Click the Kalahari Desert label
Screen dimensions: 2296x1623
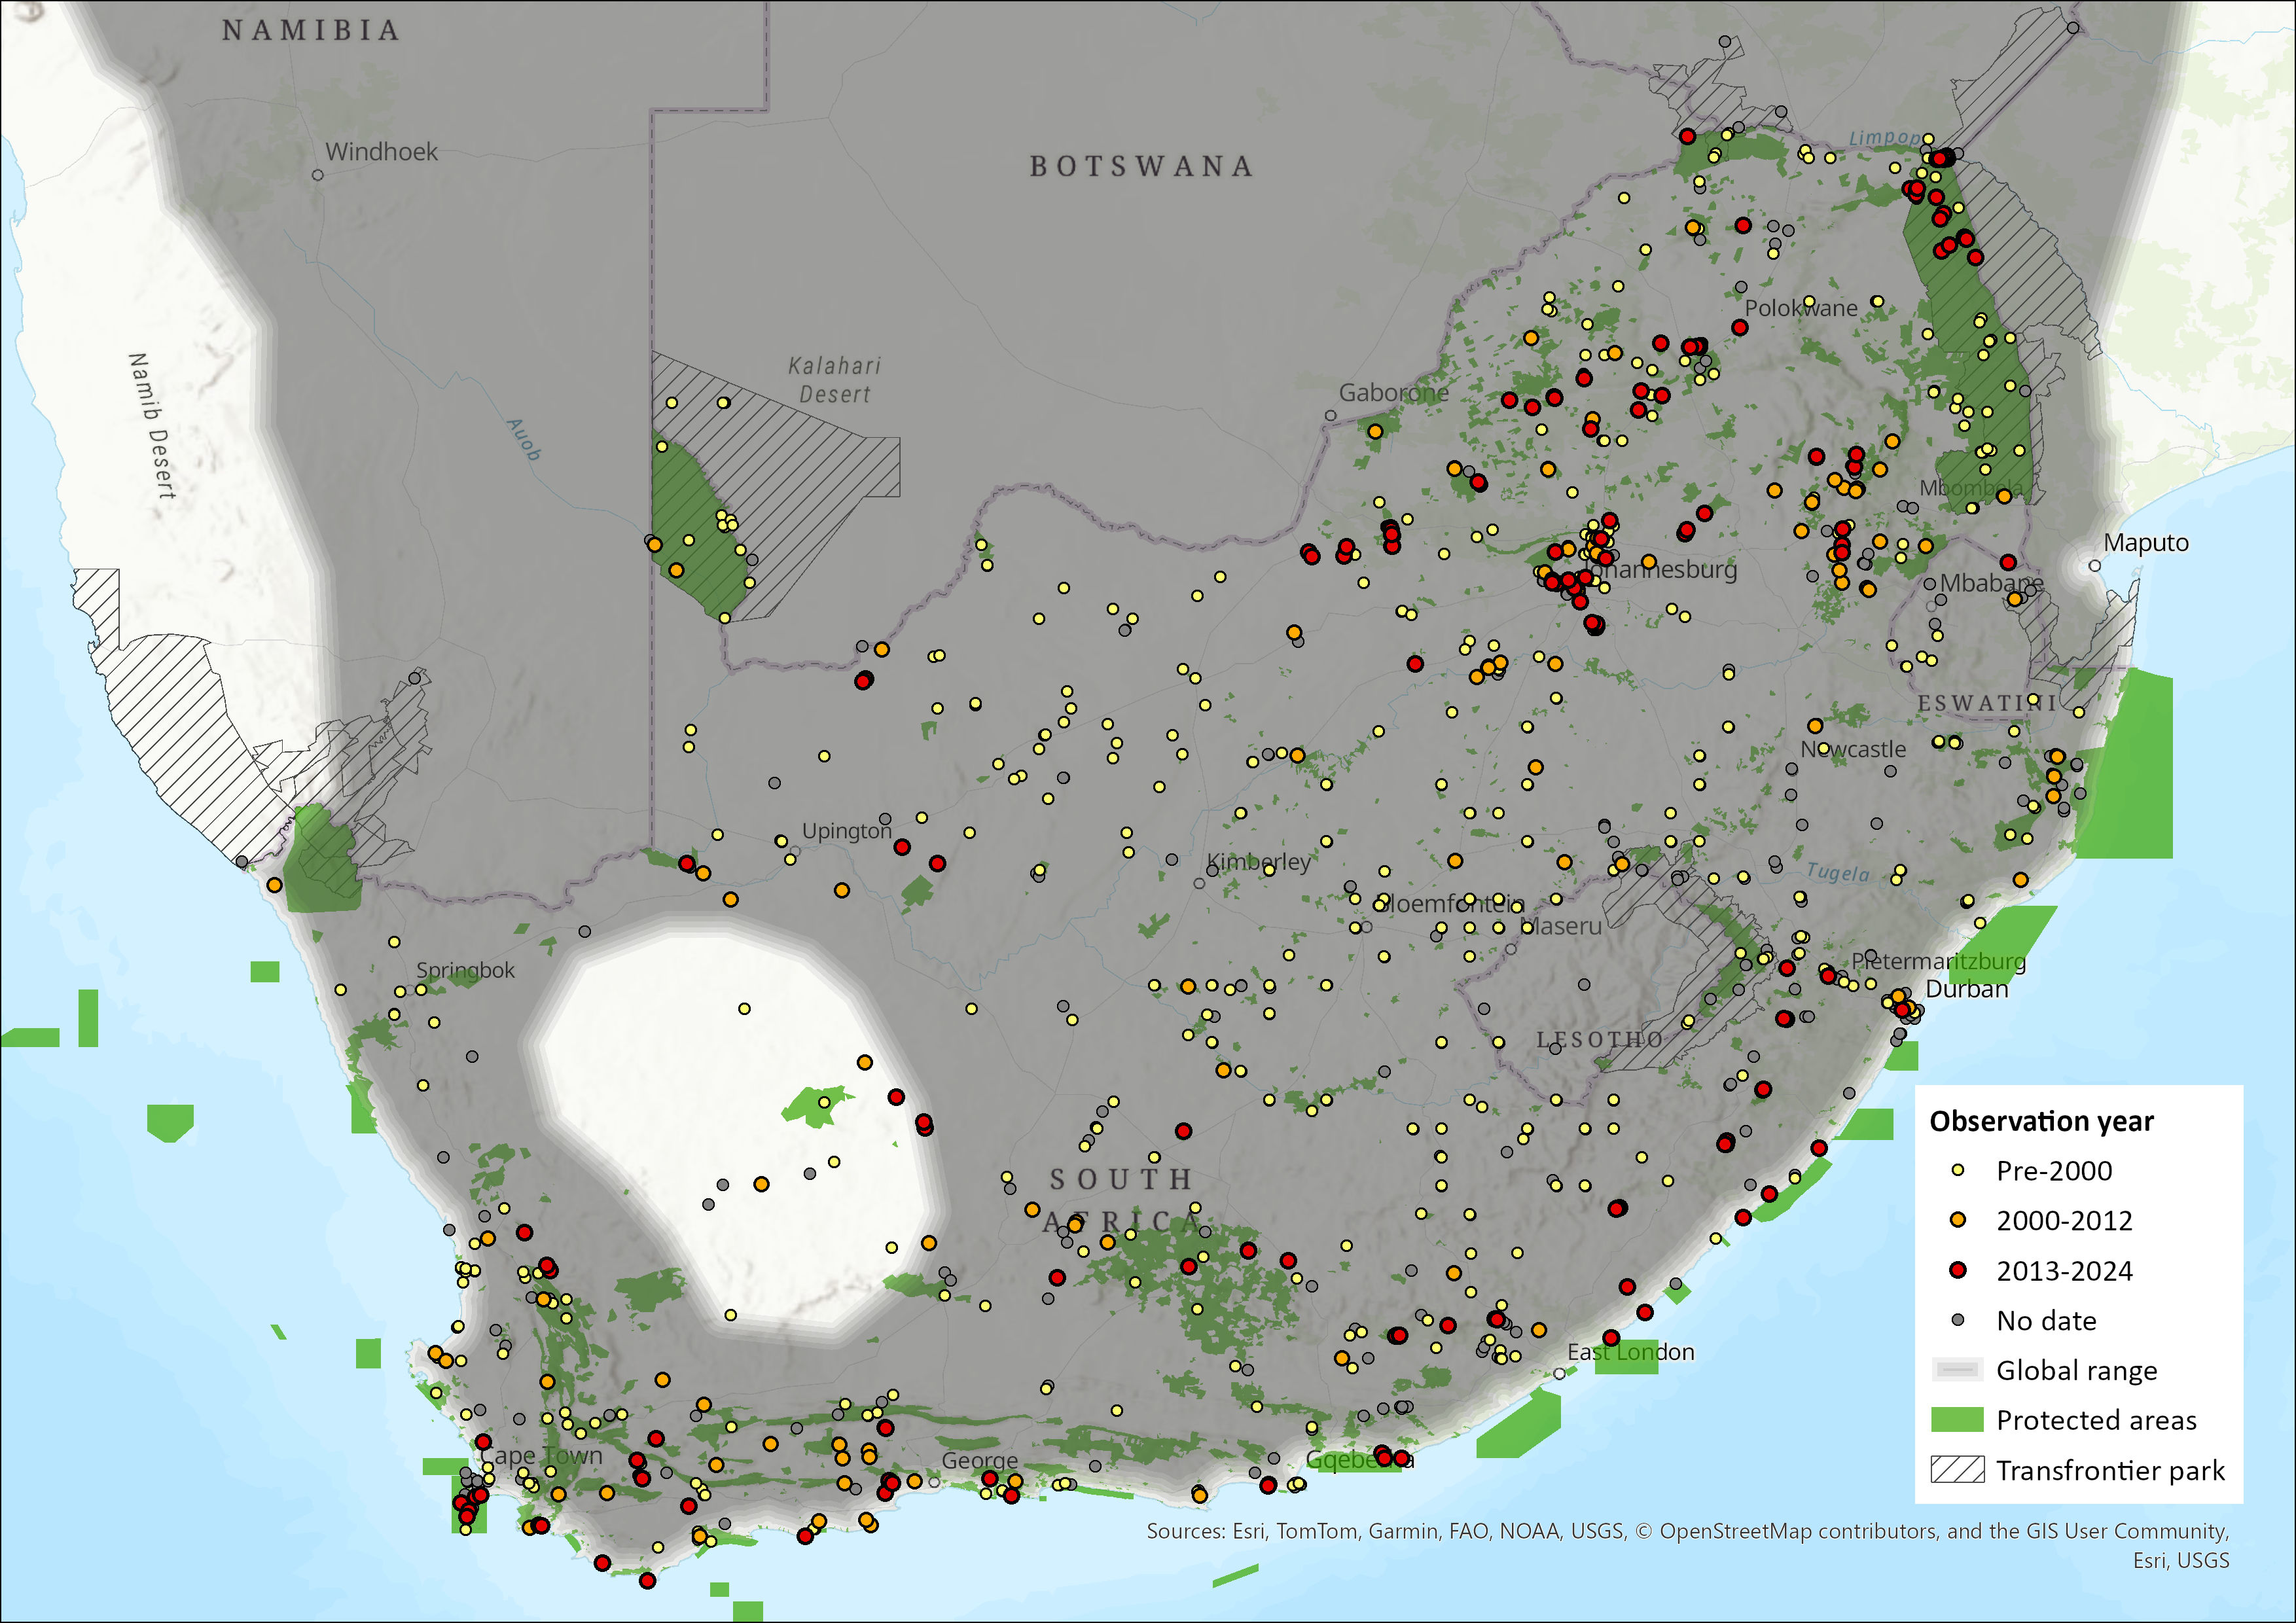click(834, 380)
